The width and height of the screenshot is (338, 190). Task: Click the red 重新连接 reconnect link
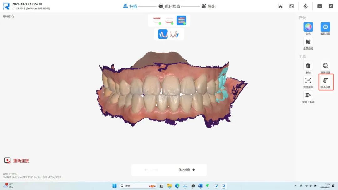(21, 161)
